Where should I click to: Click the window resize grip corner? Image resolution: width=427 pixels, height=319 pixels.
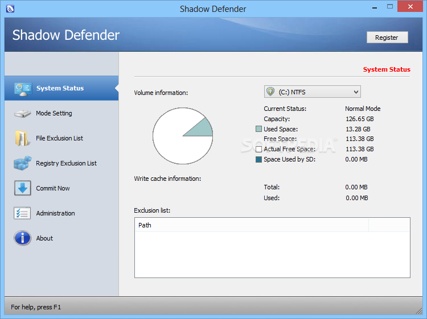tap(419, 311)
